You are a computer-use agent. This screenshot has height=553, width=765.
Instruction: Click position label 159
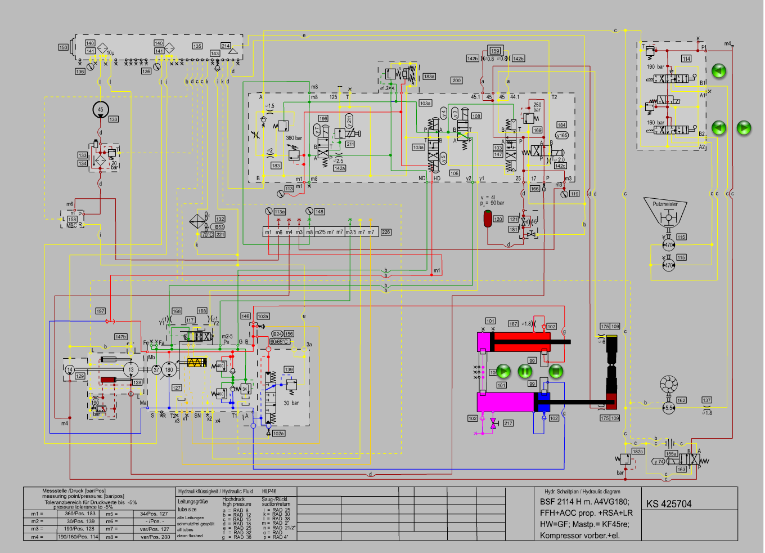pos(495,51)
